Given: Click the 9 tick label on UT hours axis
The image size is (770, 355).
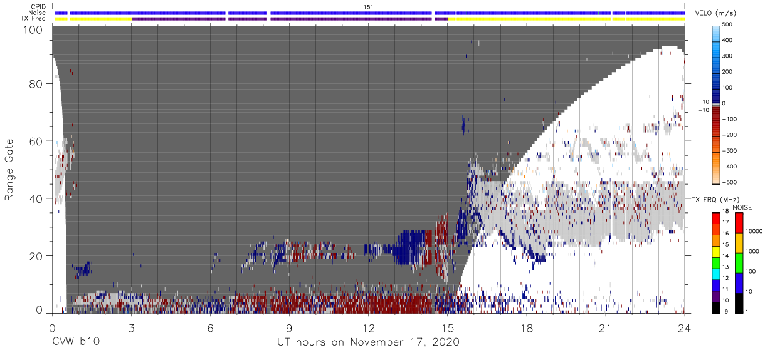Looking at the screenshot, I should point(289,327).
